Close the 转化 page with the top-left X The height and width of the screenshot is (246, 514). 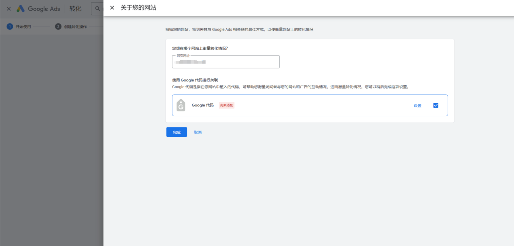click(x=9, y=9)
